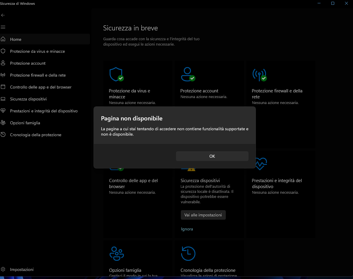The height and width of the screenshot is (279, 353).
Task: Open Prestazioni e integrità del dispositivo in the sidebar
Action: [x=44, y=111]
